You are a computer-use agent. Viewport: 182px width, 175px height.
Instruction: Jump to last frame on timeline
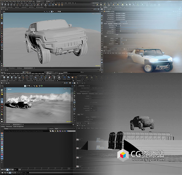click(x=12, y=169)
